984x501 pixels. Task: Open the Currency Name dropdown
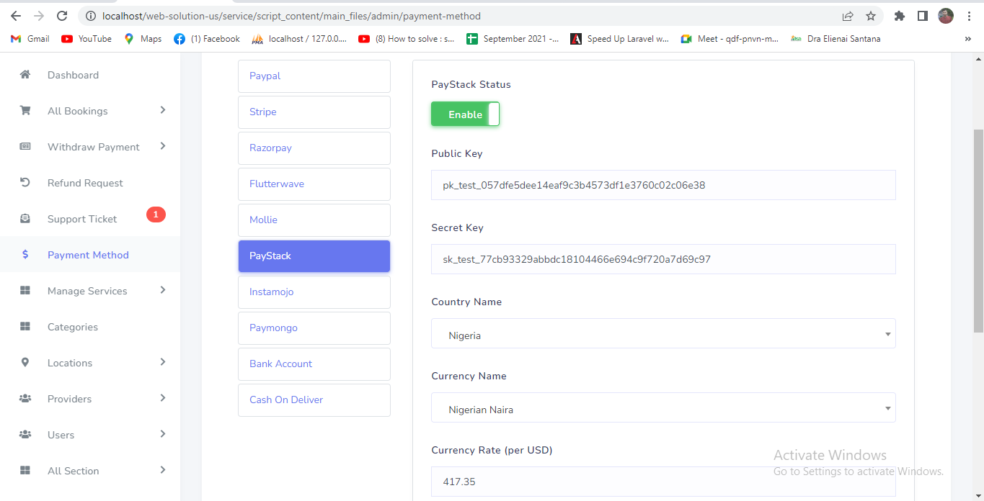[663, 408]
